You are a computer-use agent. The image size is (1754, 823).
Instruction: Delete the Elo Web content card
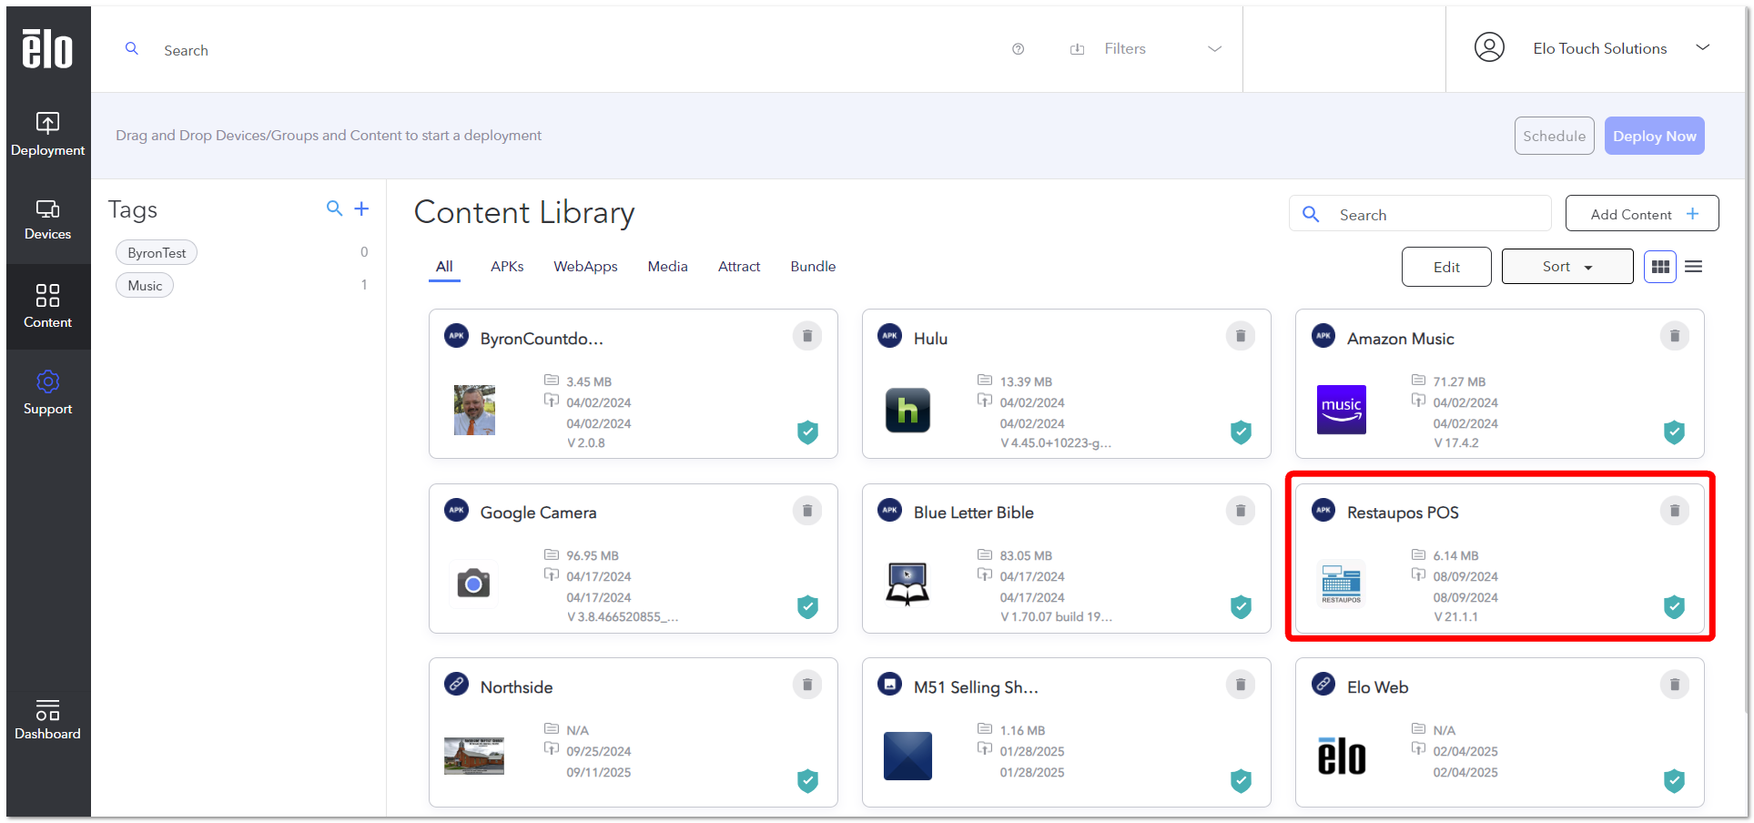(1675, 685)
